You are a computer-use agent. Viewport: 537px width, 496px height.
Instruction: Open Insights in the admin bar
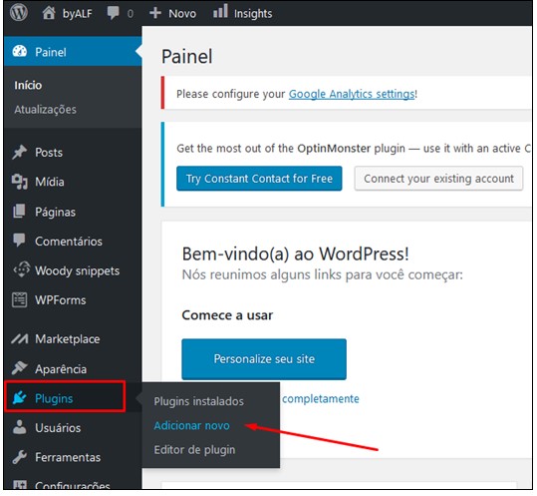(253, 13)
